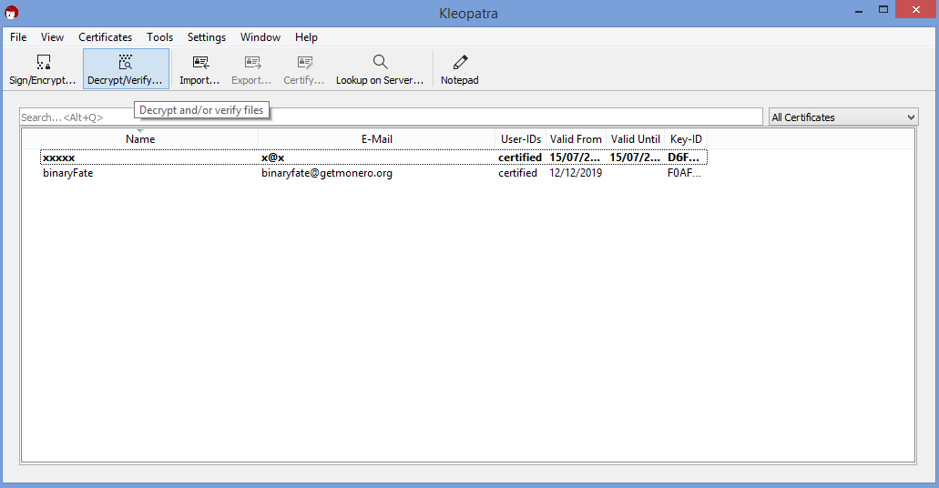Image resolution: width=939 pixels, height=488 pixels.
Task: Sort by the Valid From column
Action: click(576, 139)
